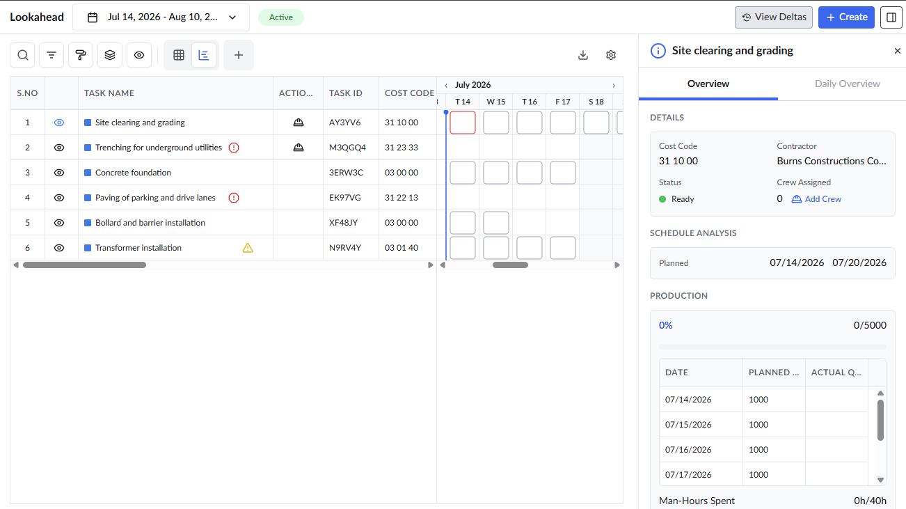Toggle visibility of Transformer installation row
Image resolution: width=906 pixels, height=509 pixels.
(59, 248)
